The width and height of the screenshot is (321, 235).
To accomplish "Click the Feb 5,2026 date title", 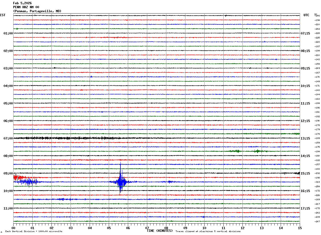I will pos(22,3).
